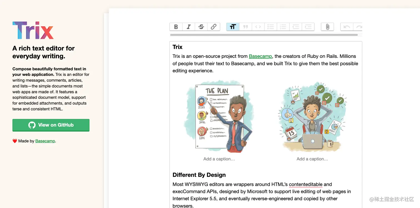The width and height of the screenshot is (420, 208).
Task: Click the GitHub octocat icon on the button
Action: pyautogui.click(x=32, y=125)
